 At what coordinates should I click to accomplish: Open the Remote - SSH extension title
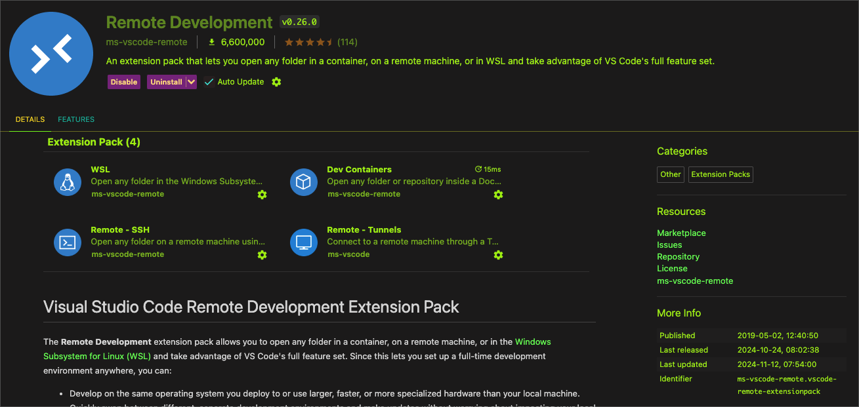coord(120,230)
